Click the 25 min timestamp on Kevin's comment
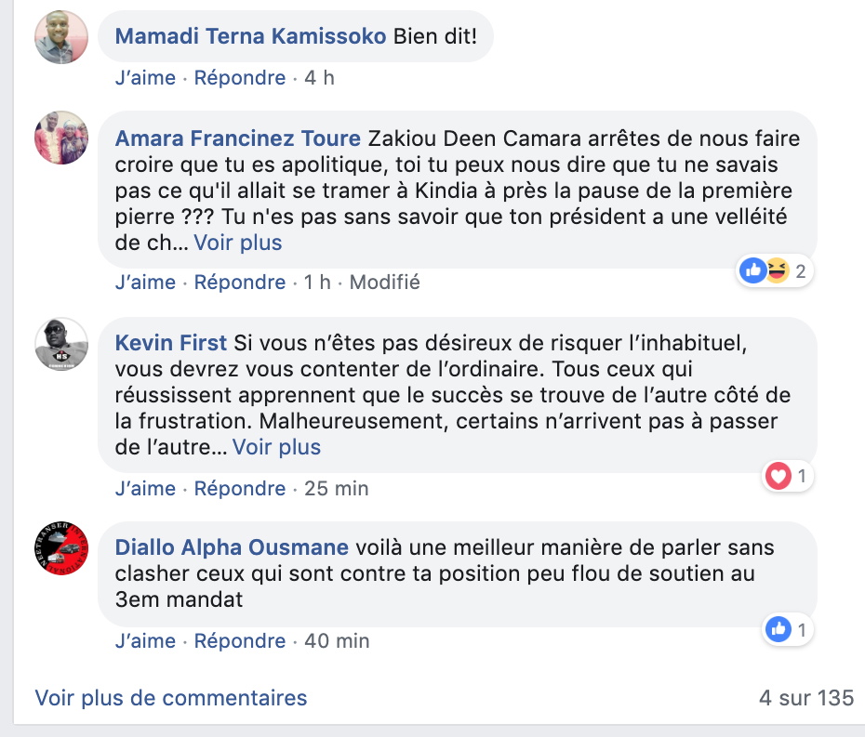The height and width of the screenshot is (737, 865). click(x=337, y=489)
